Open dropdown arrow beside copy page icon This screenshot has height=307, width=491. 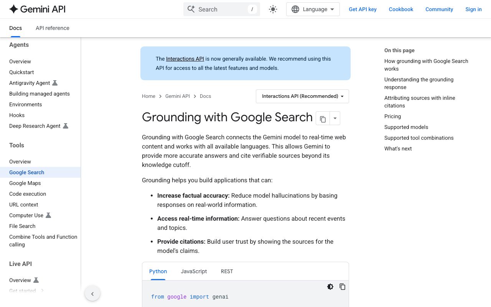(335, 119)
